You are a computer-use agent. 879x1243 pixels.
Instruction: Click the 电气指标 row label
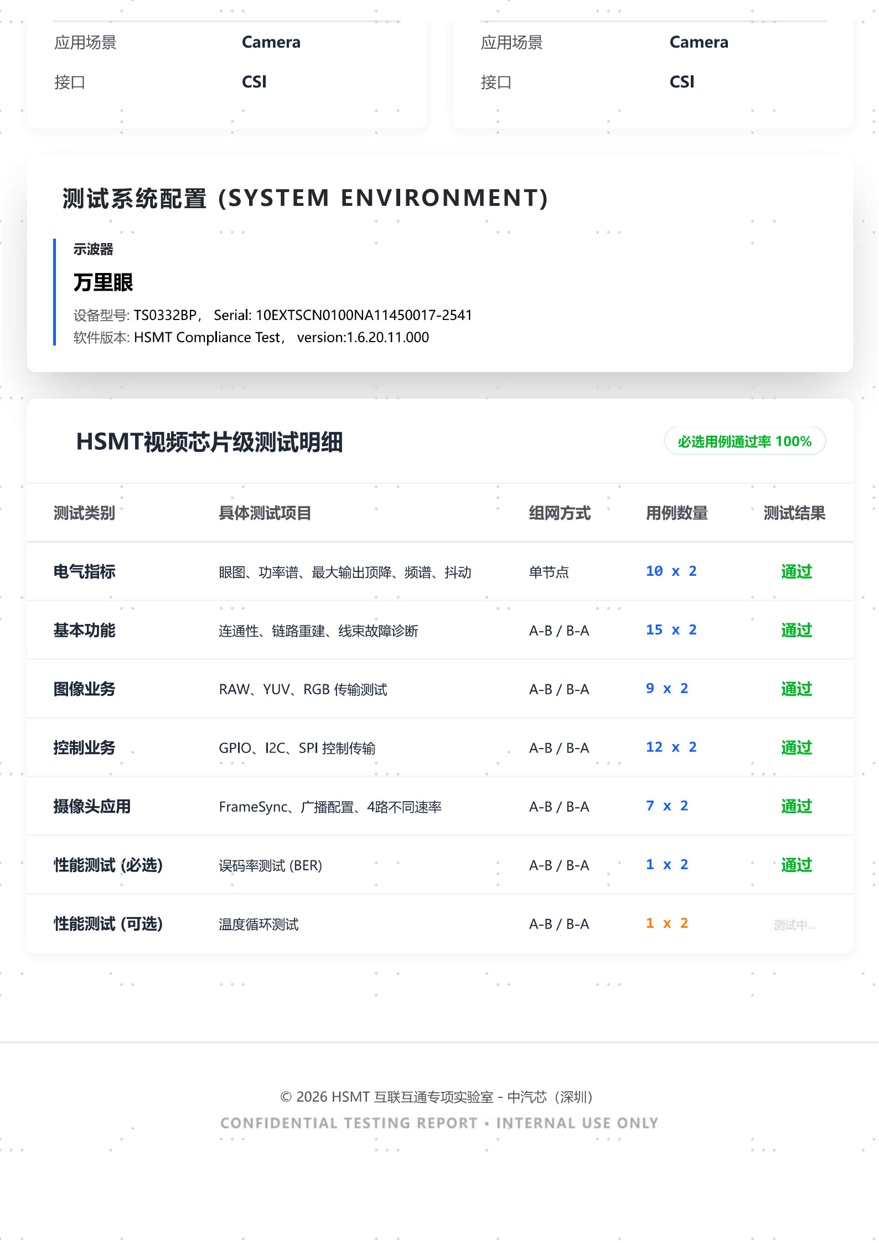(84, 571)
